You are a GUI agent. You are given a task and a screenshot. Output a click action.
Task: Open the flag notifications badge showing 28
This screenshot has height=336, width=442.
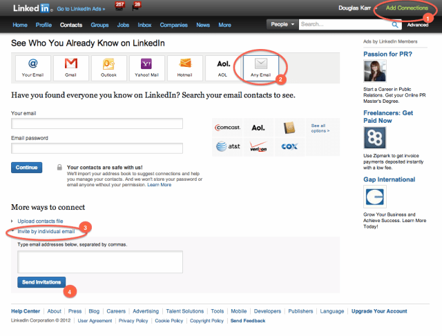tap(137, 6)
